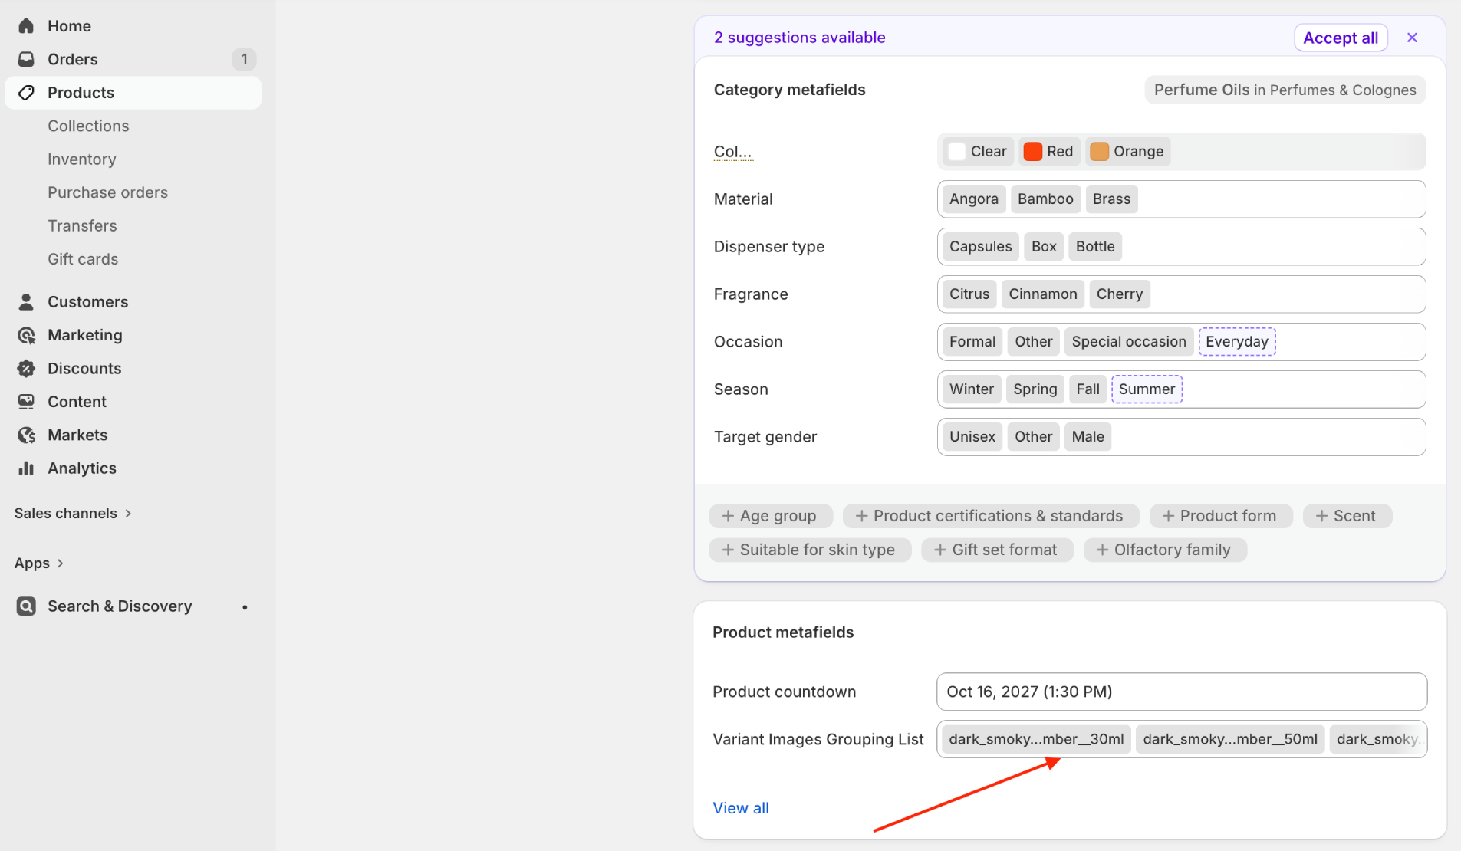Select the Formal occasion tag

pos(972,342)
